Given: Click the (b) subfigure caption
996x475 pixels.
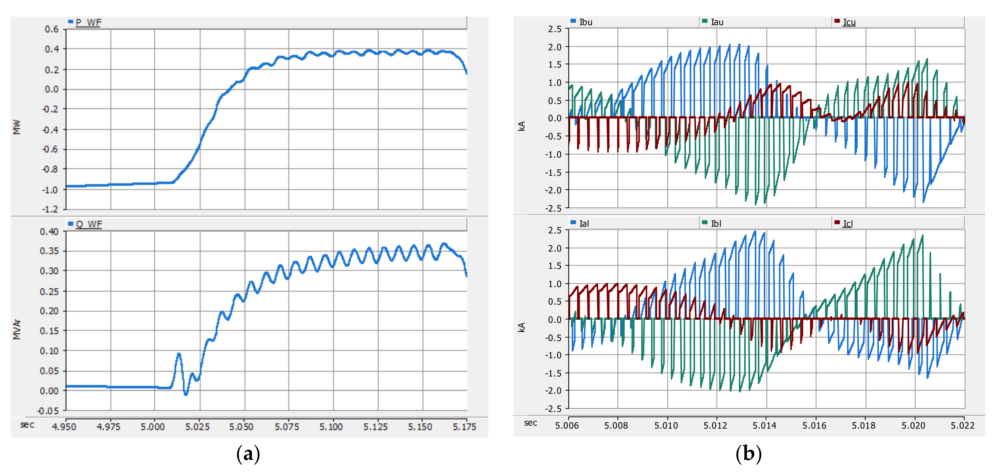Looking at the screenshot, I should (x=748, y=454).
